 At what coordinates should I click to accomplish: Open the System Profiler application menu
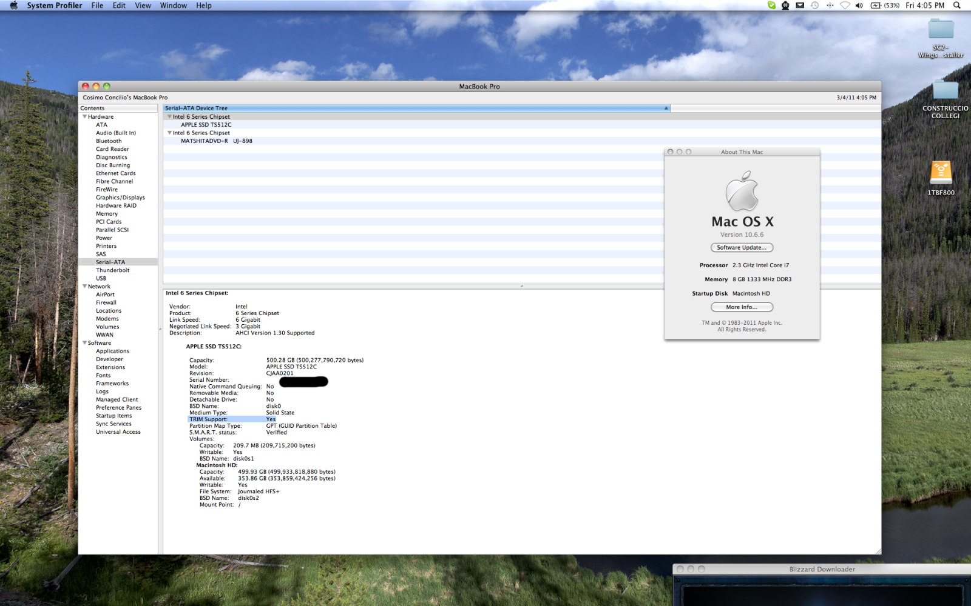[x=55, y=5]
